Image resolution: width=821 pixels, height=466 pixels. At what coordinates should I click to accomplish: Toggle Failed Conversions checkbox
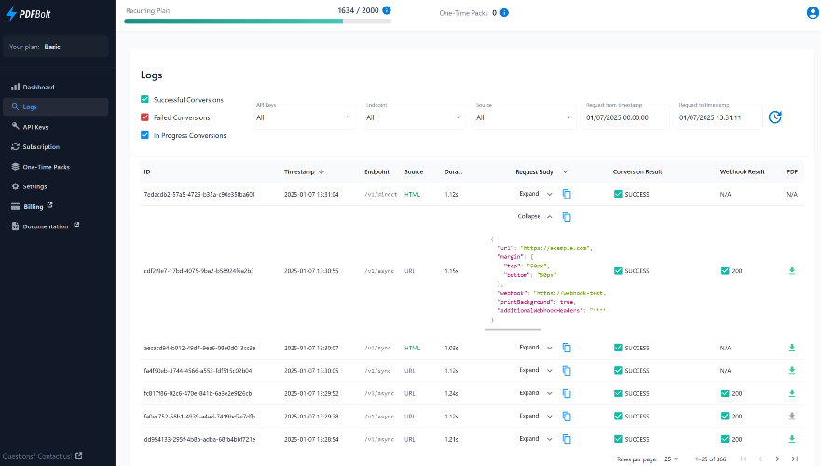[145, 117]
